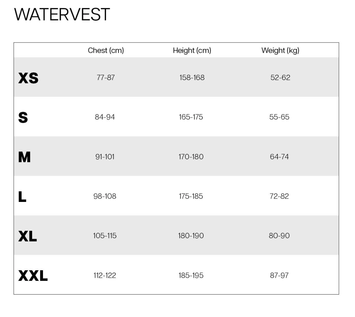Image resolution: width=355 pixels, height=317 pixels.
Task: Click the L weight value 72-82
Action: tap(279, 196)
